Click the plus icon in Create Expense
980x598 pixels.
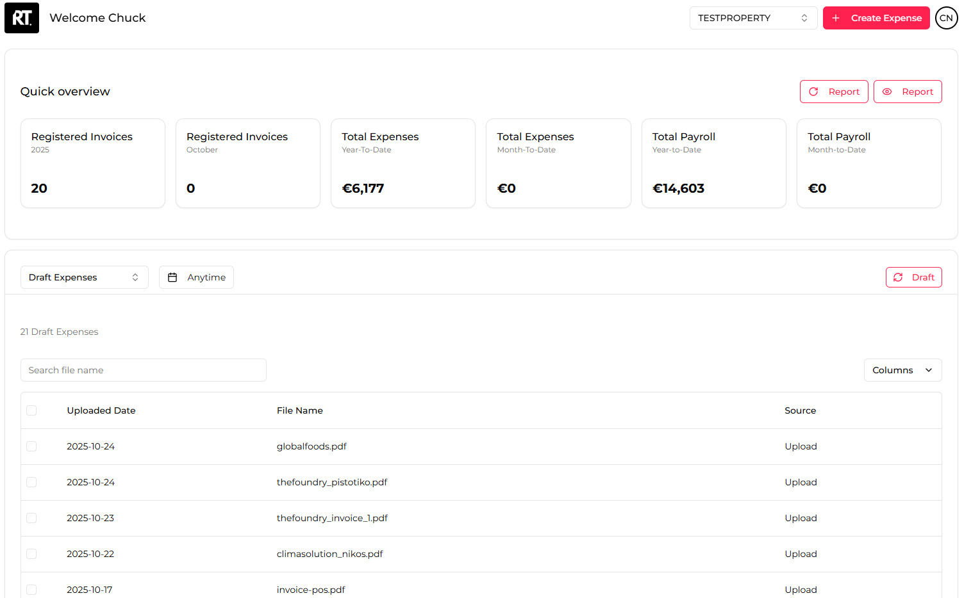[x=836, y=18]
